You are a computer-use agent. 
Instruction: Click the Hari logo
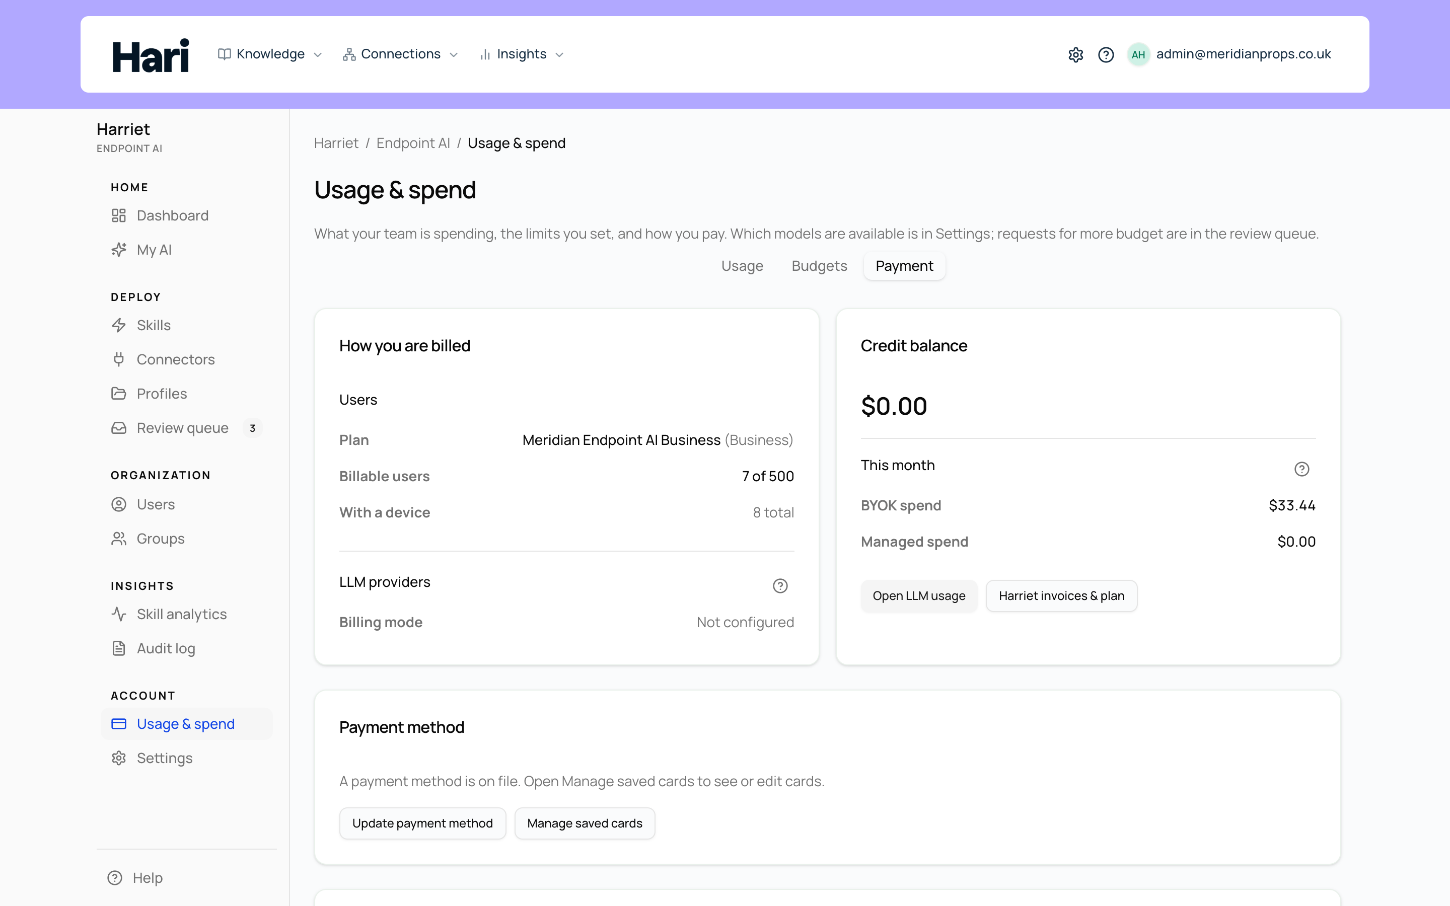click(151, 55)
